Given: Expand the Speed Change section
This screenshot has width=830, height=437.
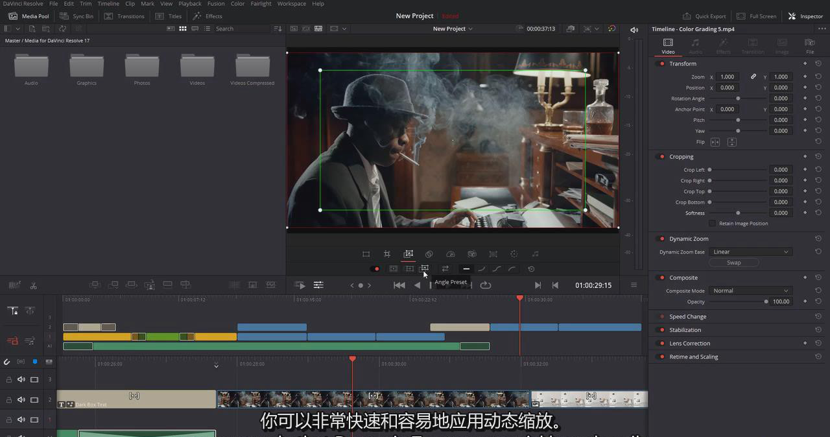Looking at the screenshot, I should (687, 317).
